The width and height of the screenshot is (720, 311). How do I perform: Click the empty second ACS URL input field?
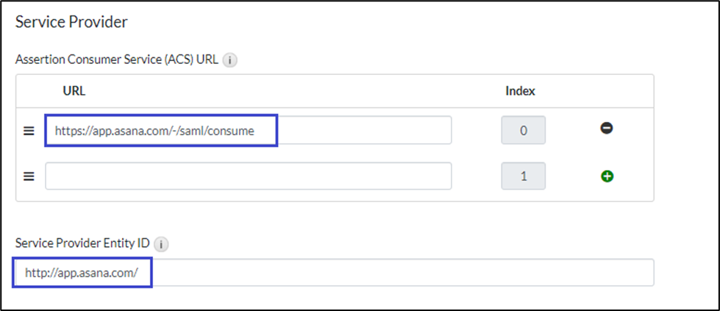click(x=248, y=176)
